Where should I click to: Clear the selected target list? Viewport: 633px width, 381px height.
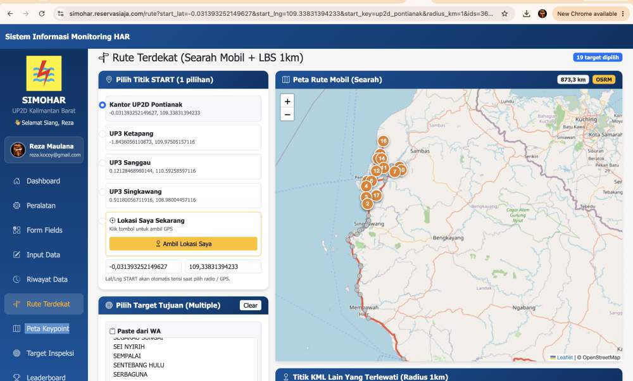point(250,306)
